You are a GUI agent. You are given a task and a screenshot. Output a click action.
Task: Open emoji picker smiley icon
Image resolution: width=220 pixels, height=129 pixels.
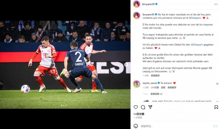[136, 126]
